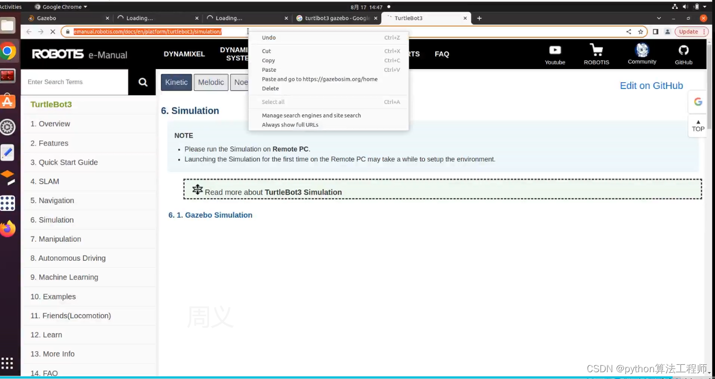This screenshot has width=715, height=379.
Task: Click the Google translate side icon
Action: 698,102
